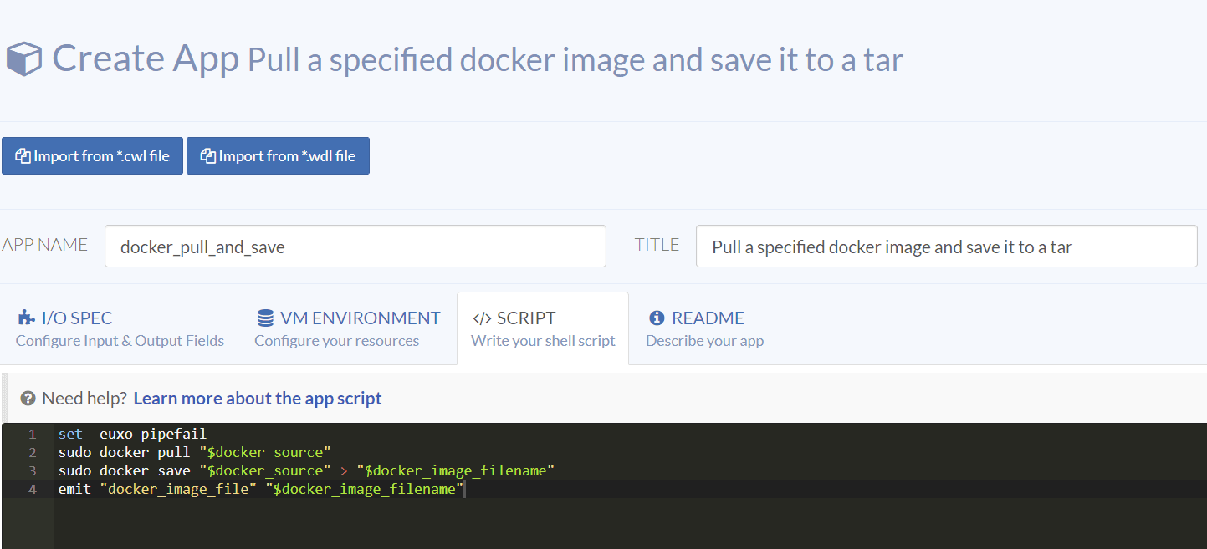Click the puzzle piece icon for I/O SPEC

coord(26,318)
